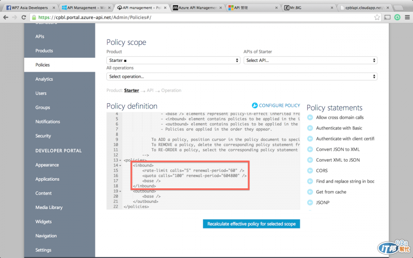This screenshot has height=258, width=413.
Task: Open the Select operation dropdown
Action: [x=242, y=76]
